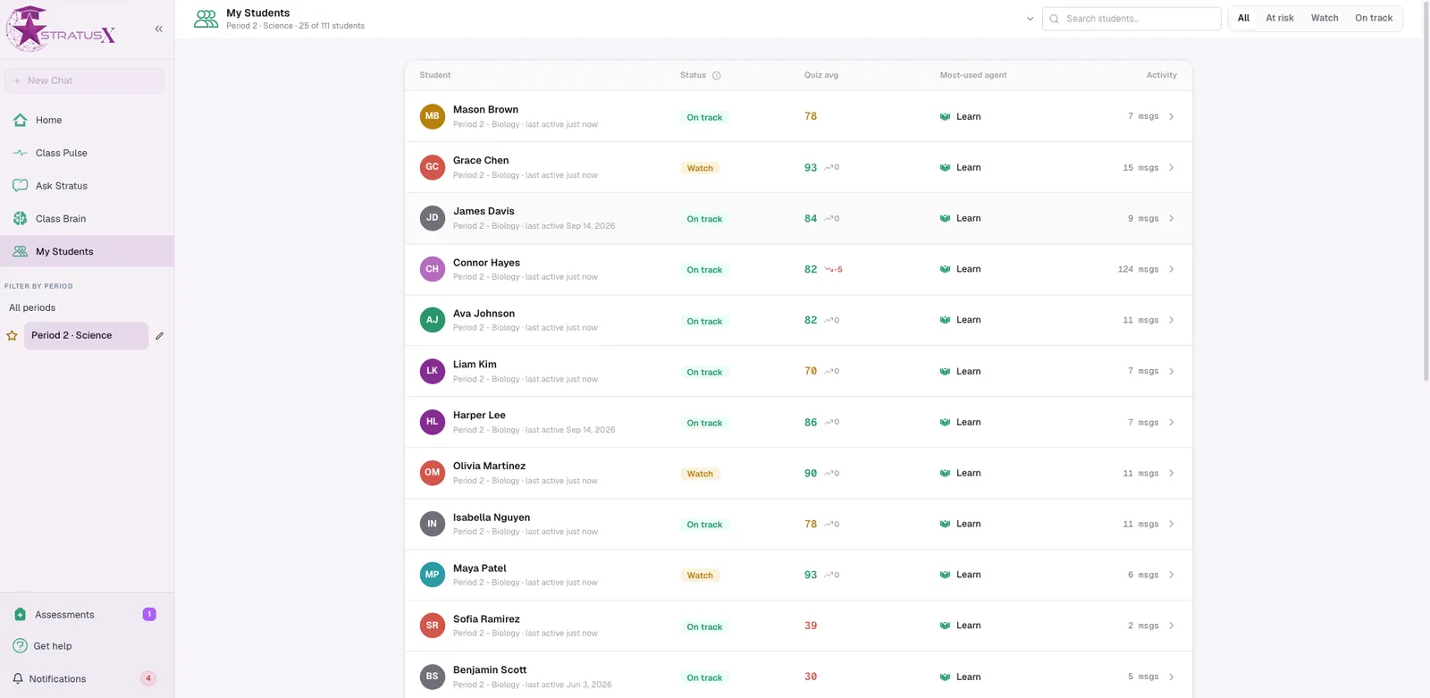The image size is (1430, 698).
Task: Collapse the sidebar with the double-chevron icon
Action: tap(159, 29)
